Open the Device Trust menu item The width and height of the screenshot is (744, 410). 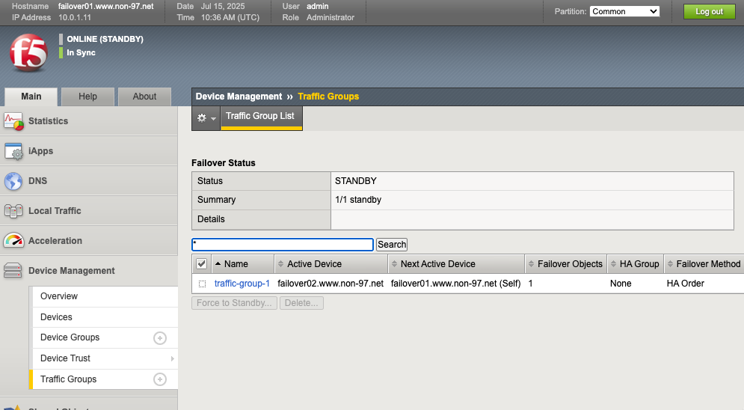(x=65, y=358)
